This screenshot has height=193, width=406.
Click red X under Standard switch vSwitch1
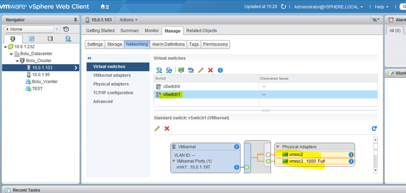(x=167, y=128)
